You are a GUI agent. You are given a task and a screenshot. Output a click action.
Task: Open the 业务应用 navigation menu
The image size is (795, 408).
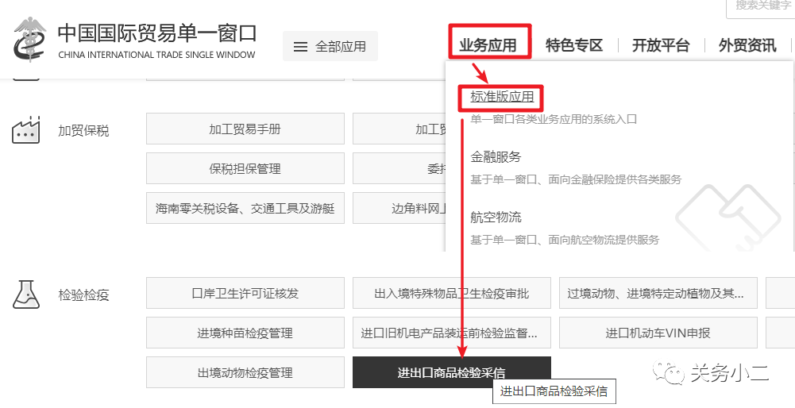click(488, 45)
